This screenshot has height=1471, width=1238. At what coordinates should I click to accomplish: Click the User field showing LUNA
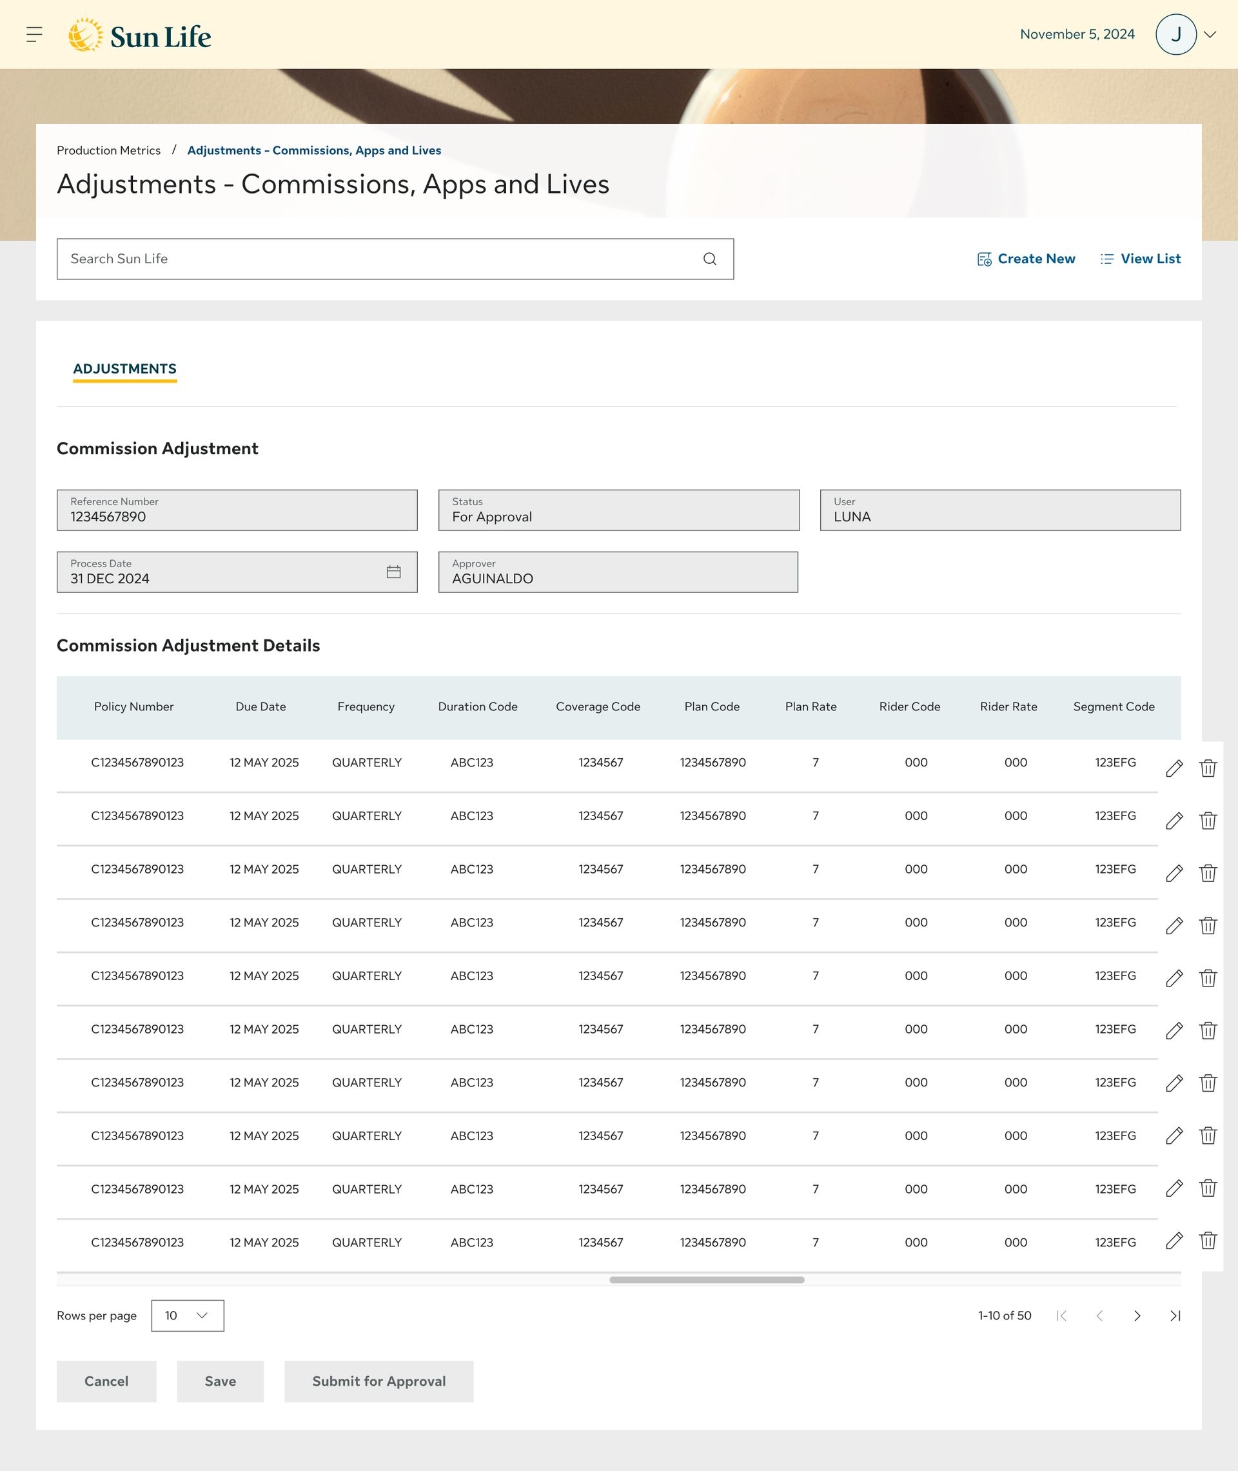(1000, 510)
